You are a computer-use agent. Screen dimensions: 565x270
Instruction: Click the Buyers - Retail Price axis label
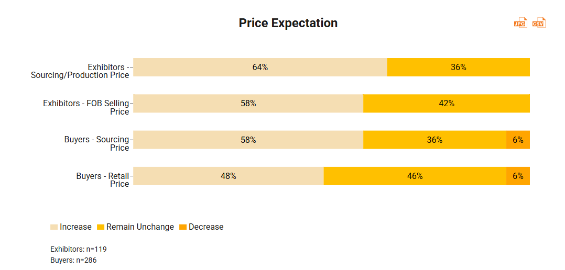[x=103, y=179]
